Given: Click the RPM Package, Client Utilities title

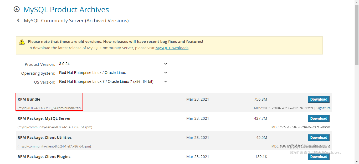Looking at the screenshot, I should (44, 138).
